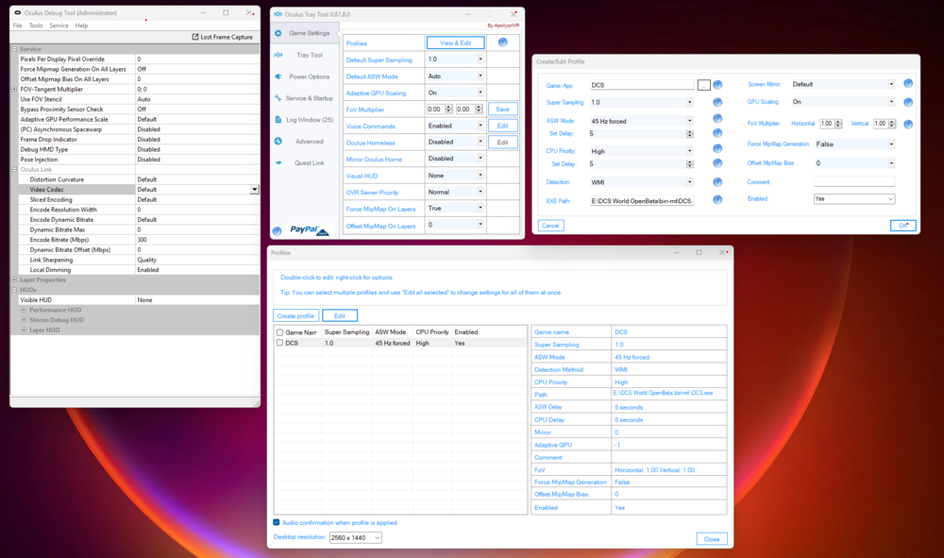
Task: Open Help menu in Debug Tool
Action: tap(81, 25)
